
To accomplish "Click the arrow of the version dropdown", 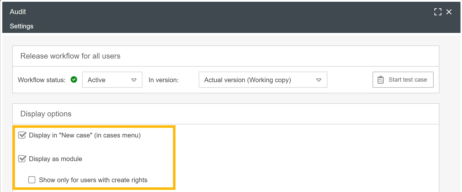I will 319,80.
